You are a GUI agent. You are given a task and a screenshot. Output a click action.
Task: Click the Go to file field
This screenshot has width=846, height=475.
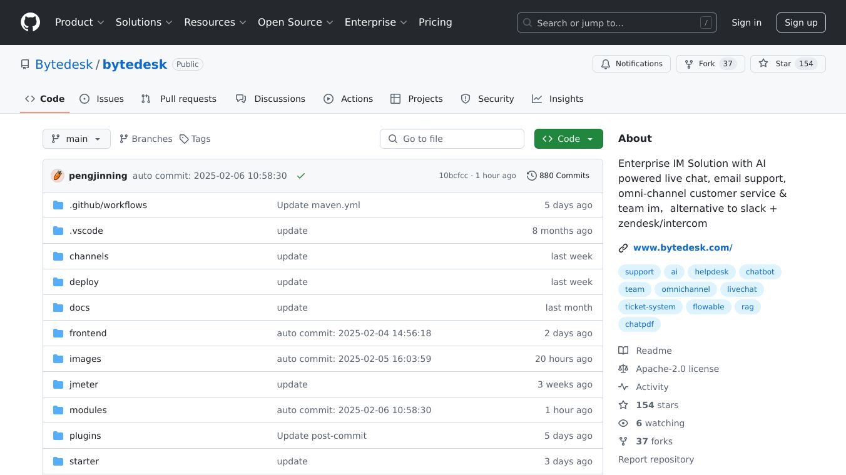[452, 139]
